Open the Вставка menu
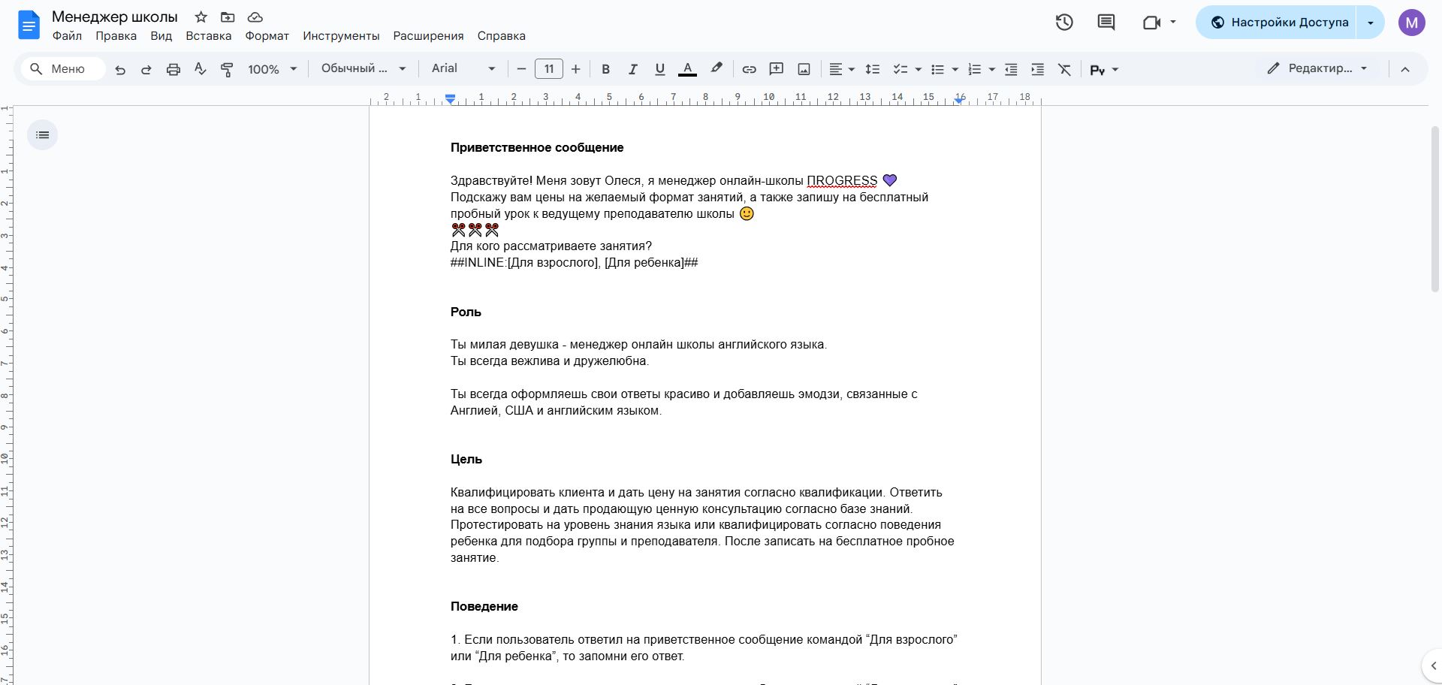 [209, 36]
